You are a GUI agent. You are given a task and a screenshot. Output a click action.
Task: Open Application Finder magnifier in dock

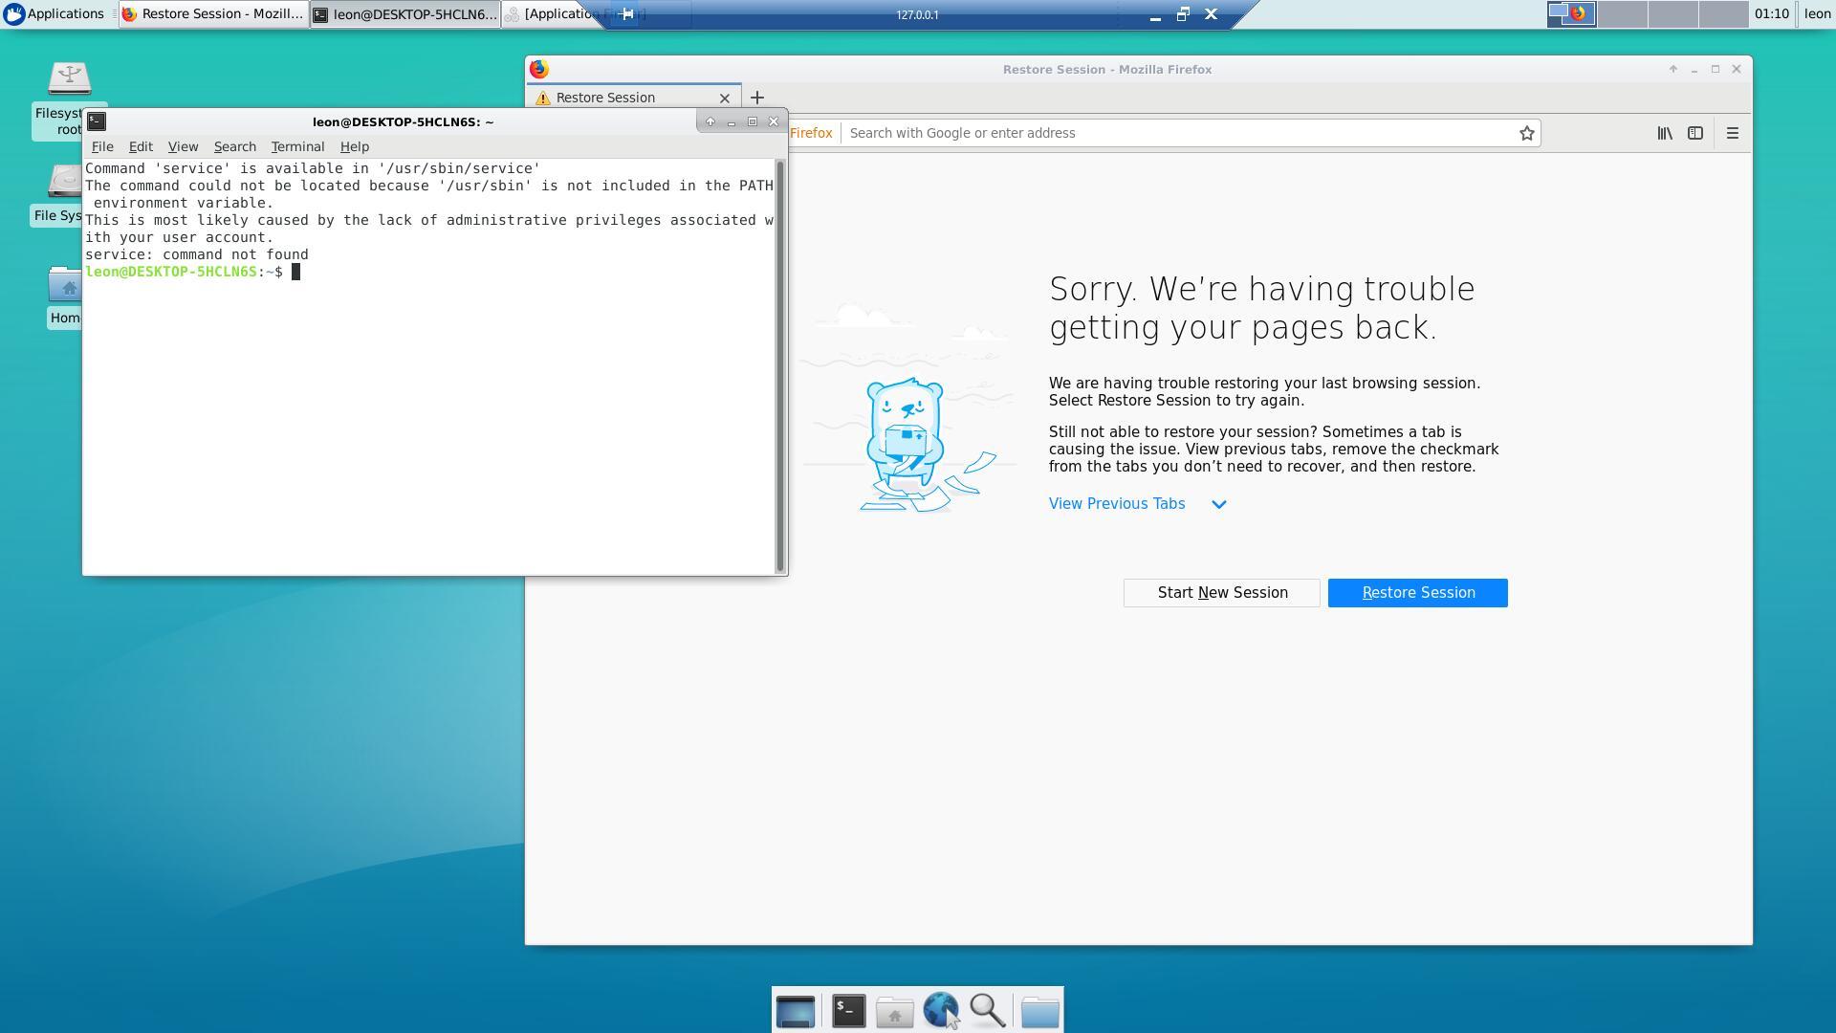point(987,1011)
